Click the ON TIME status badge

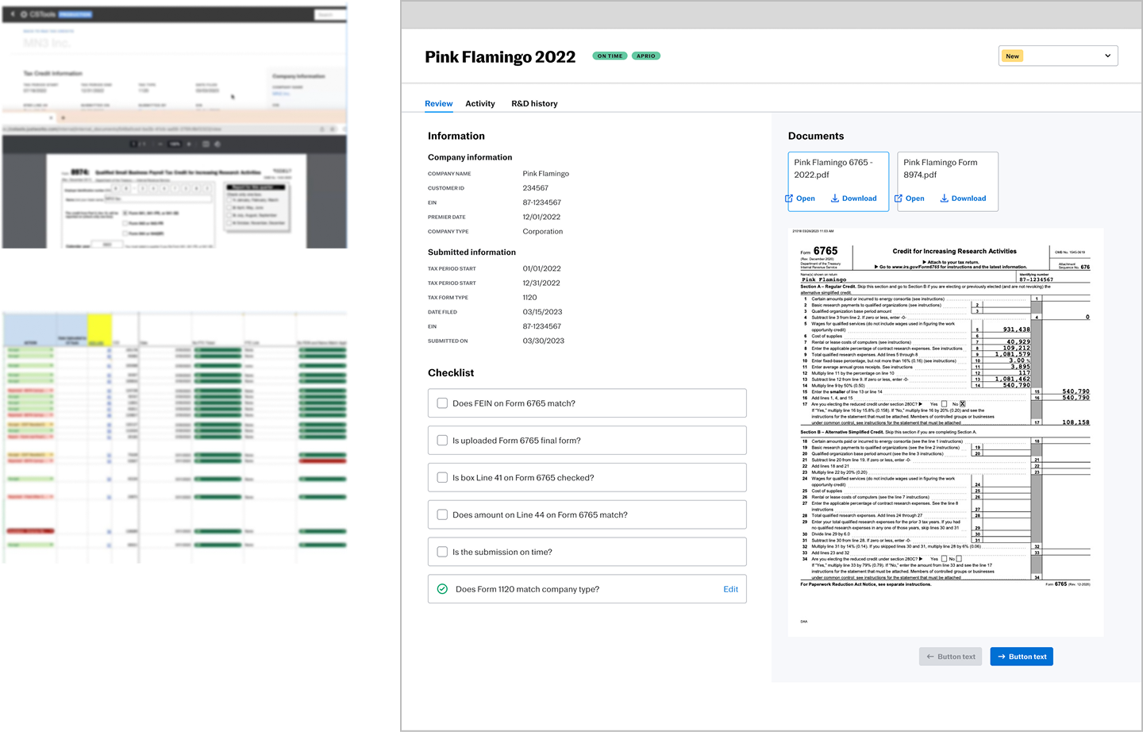click(610, 56)
